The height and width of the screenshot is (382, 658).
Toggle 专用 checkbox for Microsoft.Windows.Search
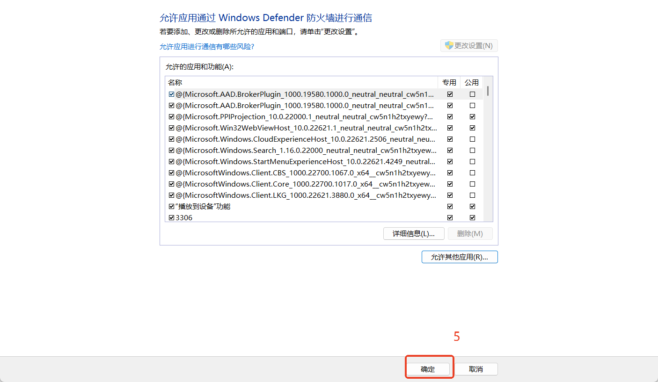pyautogui.click(x=450, y=150)
